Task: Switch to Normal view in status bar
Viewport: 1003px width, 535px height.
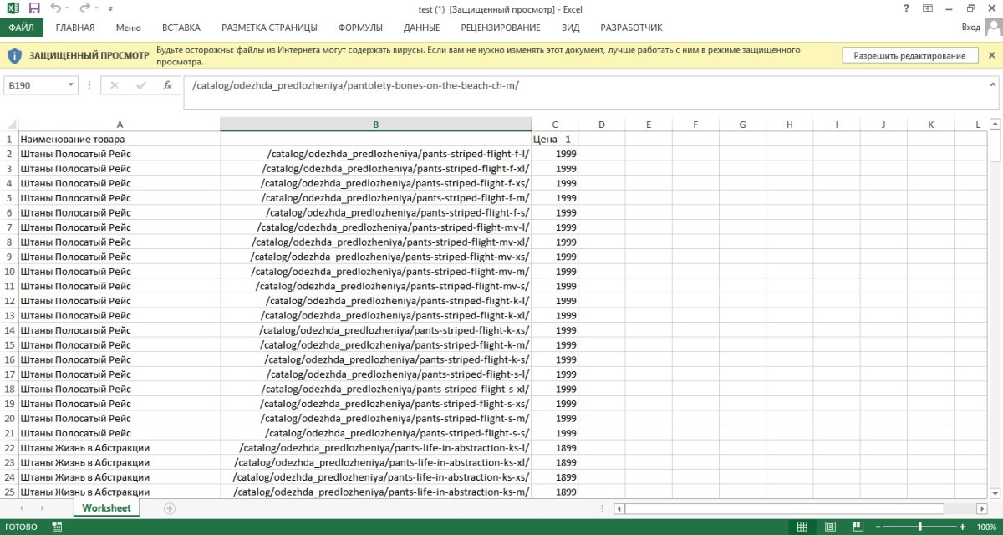Action: [802, 527]
